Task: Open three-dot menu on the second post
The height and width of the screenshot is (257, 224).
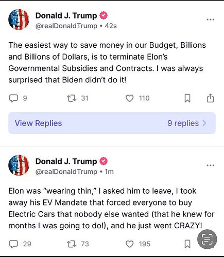Action: (211, 166)
